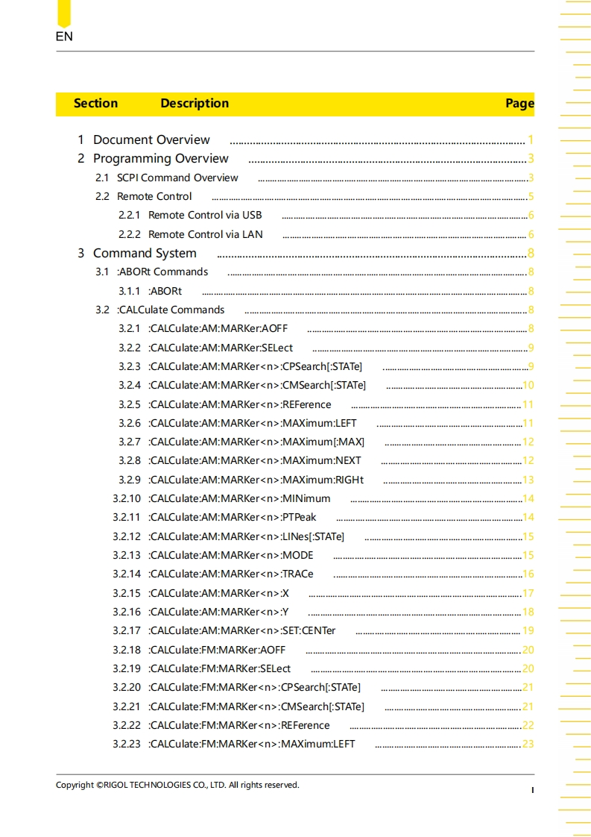
Task: Go to Programming Overview chapter
Action: [x=160, y=158]
